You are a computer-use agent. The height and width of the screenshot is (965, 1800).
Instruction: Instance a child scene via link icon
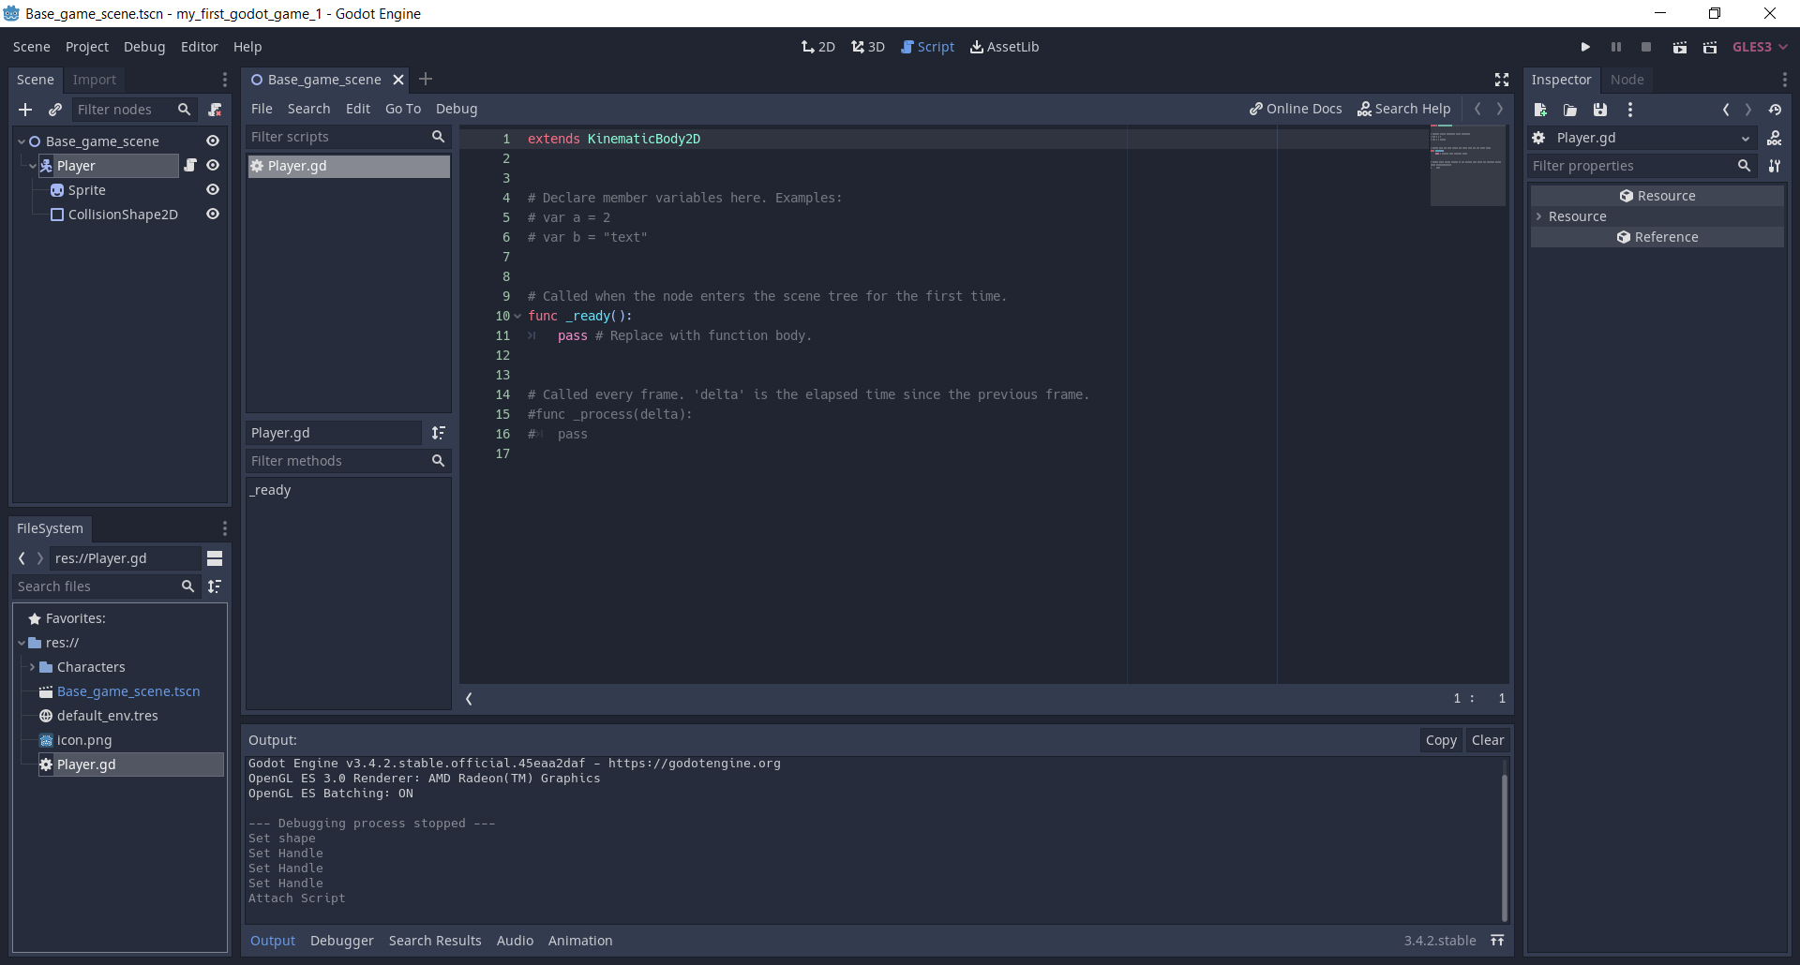click(x=55, y=110)
